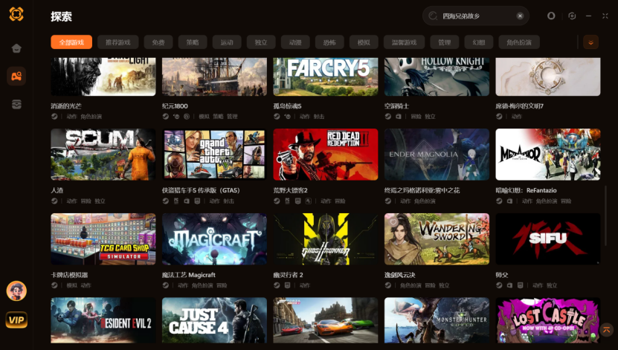The height and width of the screenshot is (350, 618).
Task: Open the Metaphor ReFantazio cover
Action: pos(548,155)
